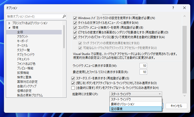This screenshot has height=117, width=194.
Task: Select 自動バックアップ in the options tree
Action: pos(27,86)
